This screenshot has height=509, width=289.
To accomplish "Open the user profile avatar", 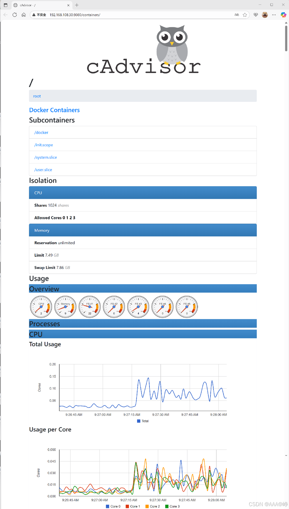I will [265, 15].
